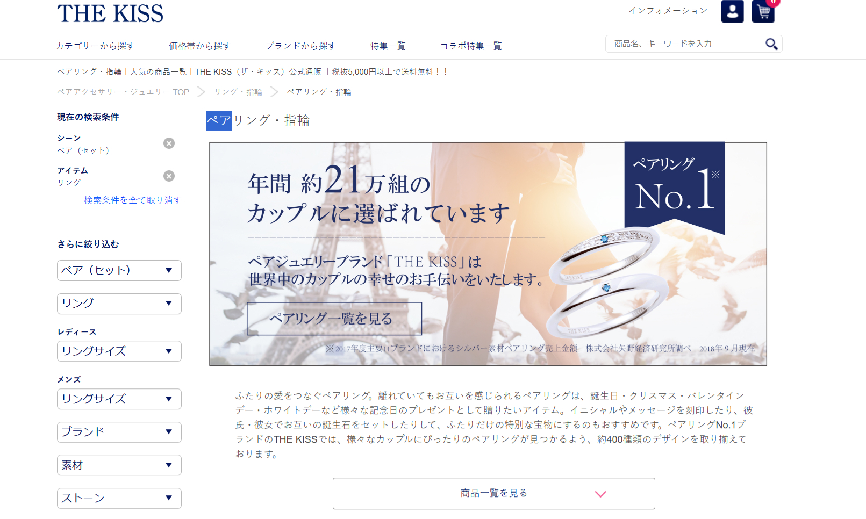Screen dimensions: 866x519
Task: Remove the シーン ペア(セット) filter
Action: coord(169,143)
